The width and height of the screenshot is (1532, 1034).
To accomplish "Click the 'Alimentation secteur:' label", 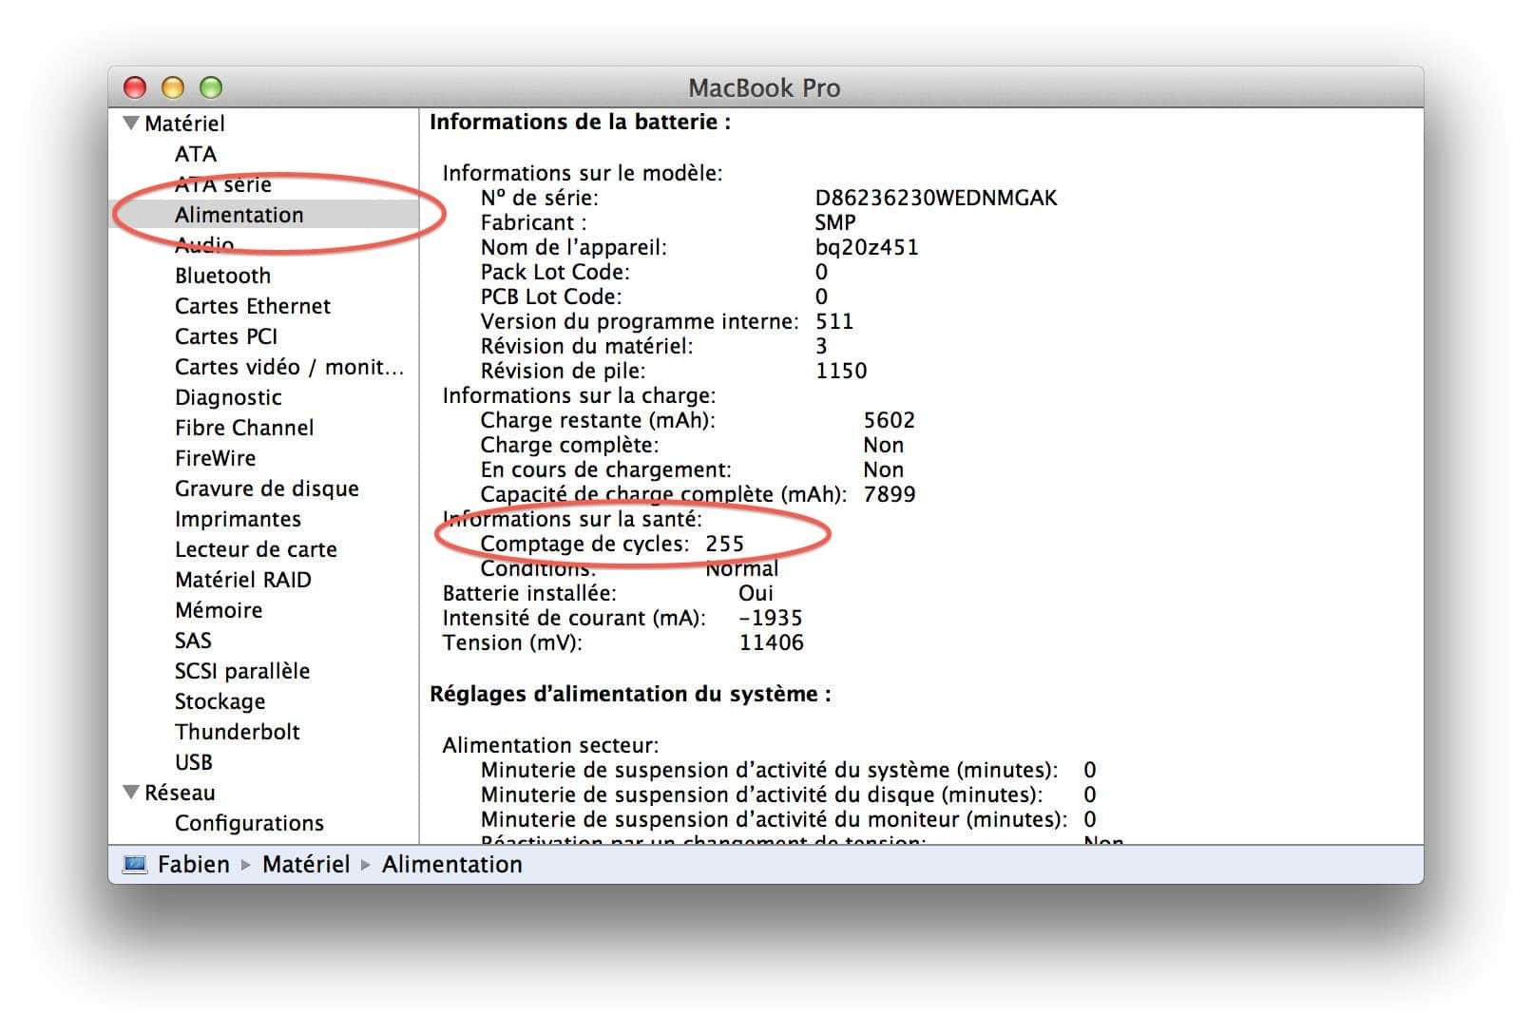I will [550, 745].
